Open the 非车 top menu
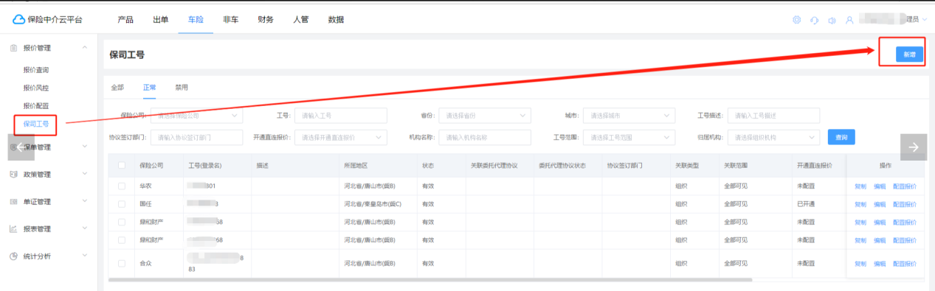Screen dimensions: 935x291 coord(231,20)
